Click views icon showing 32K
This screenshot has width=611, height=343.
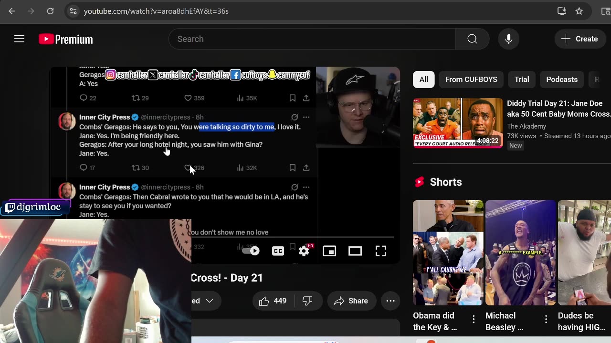point(241,168)
